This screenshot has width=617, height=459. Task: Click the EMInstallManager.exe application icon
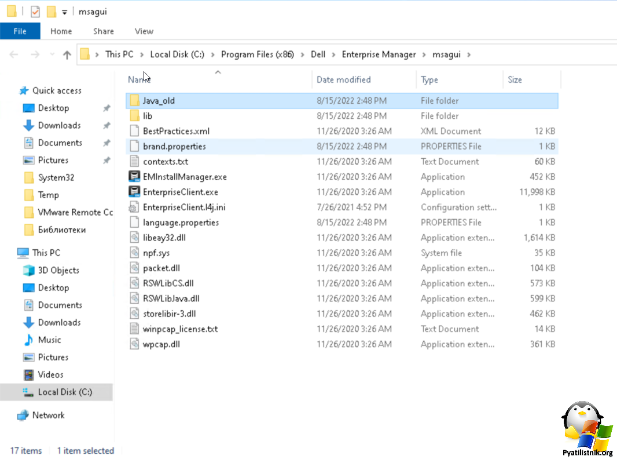[134, 177]
